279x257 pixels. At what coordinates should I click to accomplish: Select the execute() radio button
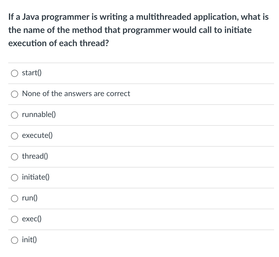pos(15,136)
